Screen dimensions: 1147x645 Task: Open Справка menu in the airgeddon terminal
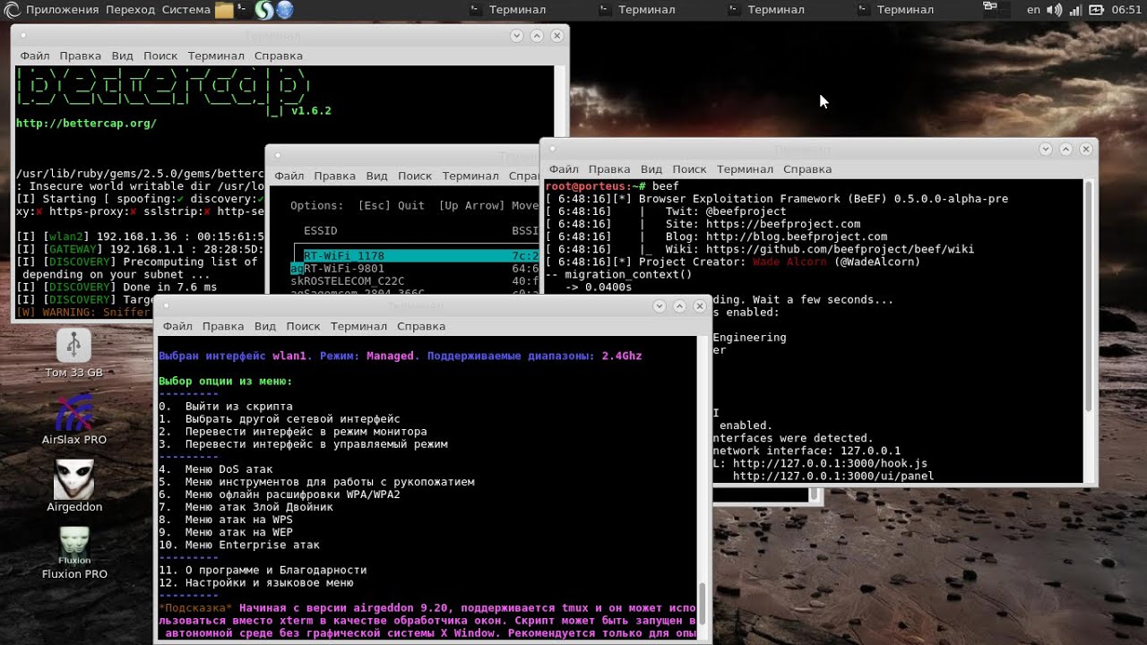click(x=421, y=327)
